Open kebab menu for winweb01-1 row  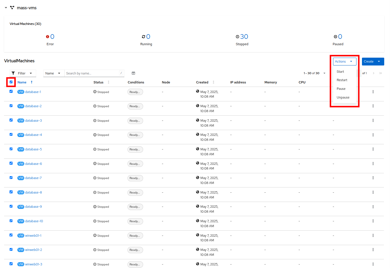(x=373, y=236)
